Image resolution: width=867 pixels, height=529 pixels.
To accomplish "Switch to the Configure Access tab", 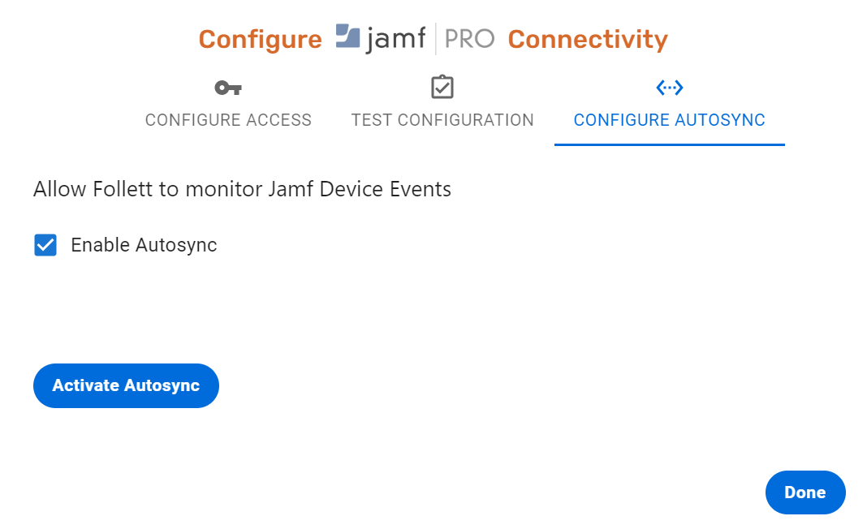I will point(228,119).
